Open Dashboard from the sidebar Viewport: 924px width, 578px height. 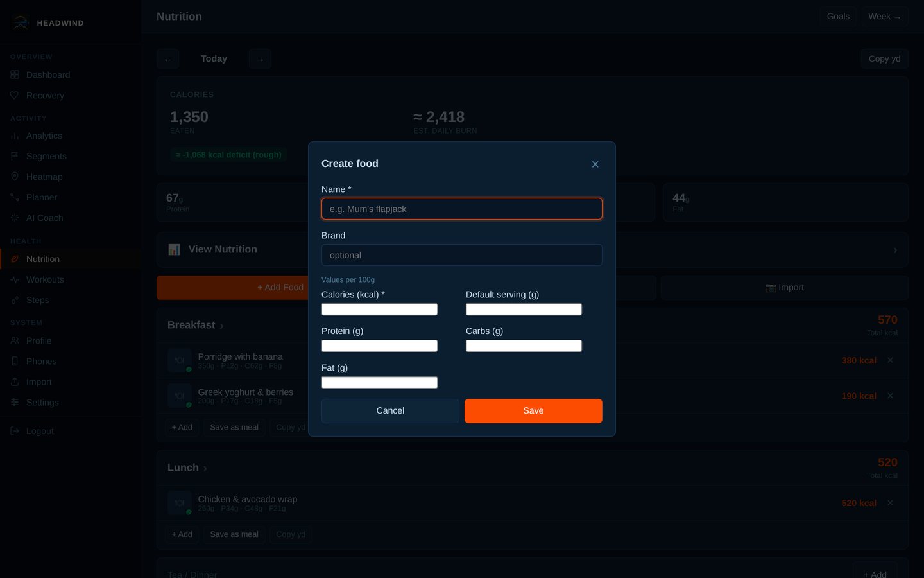coord(71,75)
